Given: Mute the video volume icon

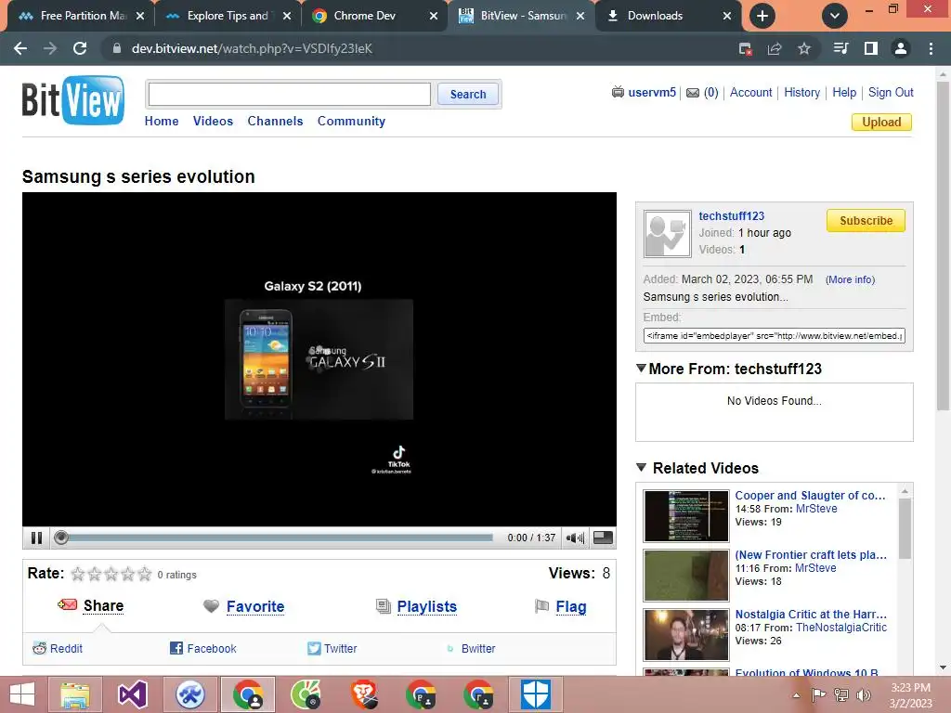Looking at the screenshot, I should [574, 538].
